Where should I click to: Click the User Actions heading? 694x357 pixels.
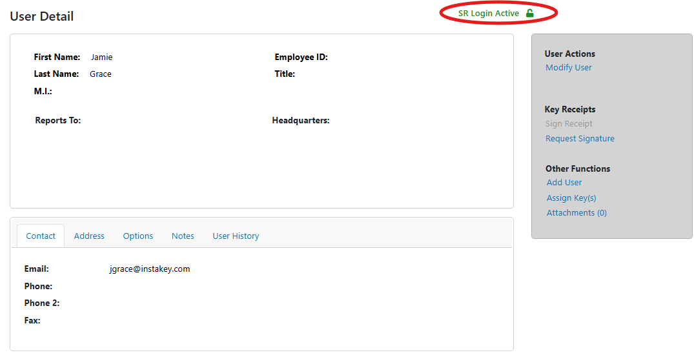(x=569, y=54)
